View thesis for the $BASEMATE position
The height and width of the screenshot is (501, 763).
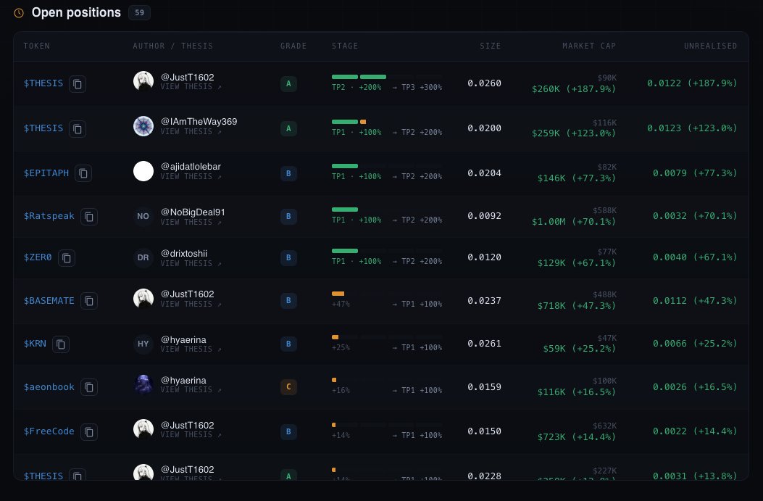point(191,304)
